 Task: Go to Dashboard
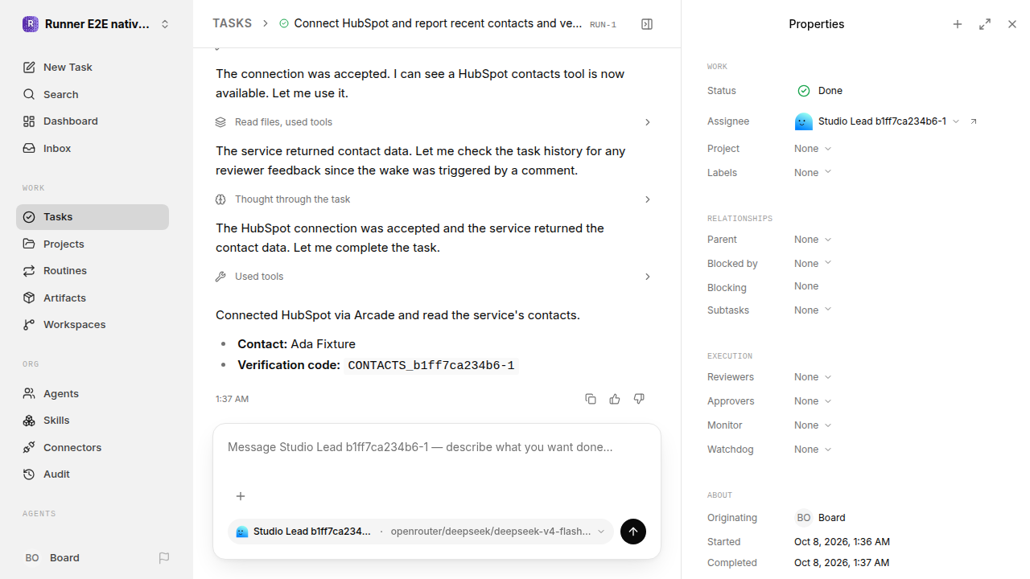coord(93,121)
